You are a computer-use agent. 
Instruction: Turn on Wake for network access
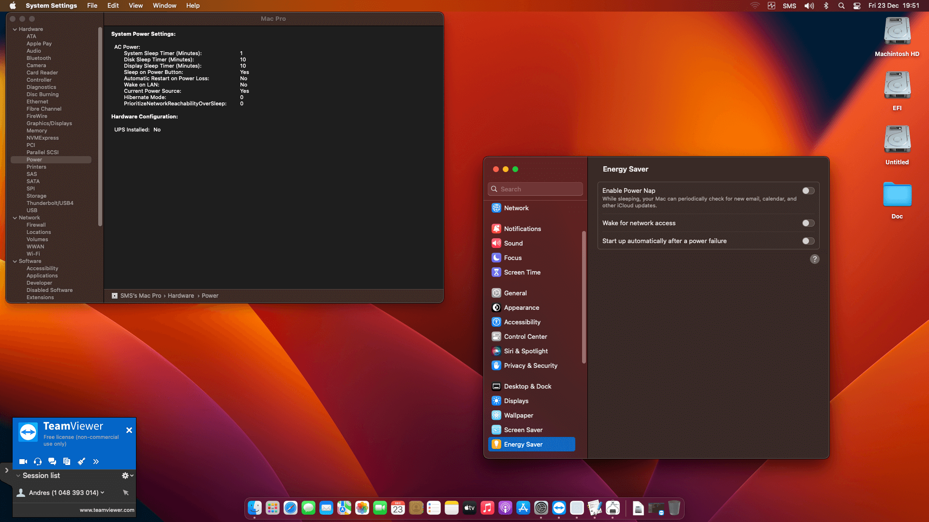[x=808, y=223]
